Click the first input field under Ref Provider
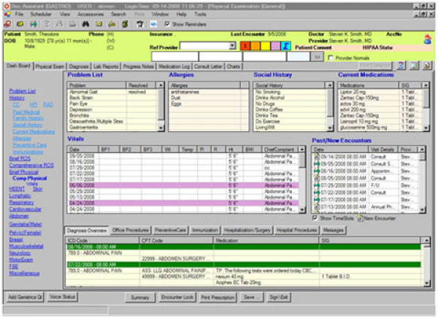 174,57
